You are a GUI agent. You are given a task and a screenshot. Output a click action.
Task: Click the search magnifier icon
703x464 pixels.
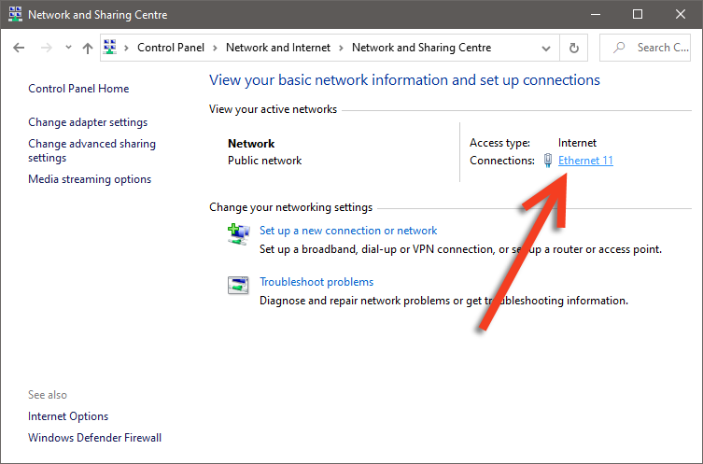tap(619, 47)
